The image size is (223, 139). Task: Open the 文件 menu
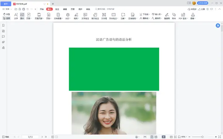(x=7, y=9)
